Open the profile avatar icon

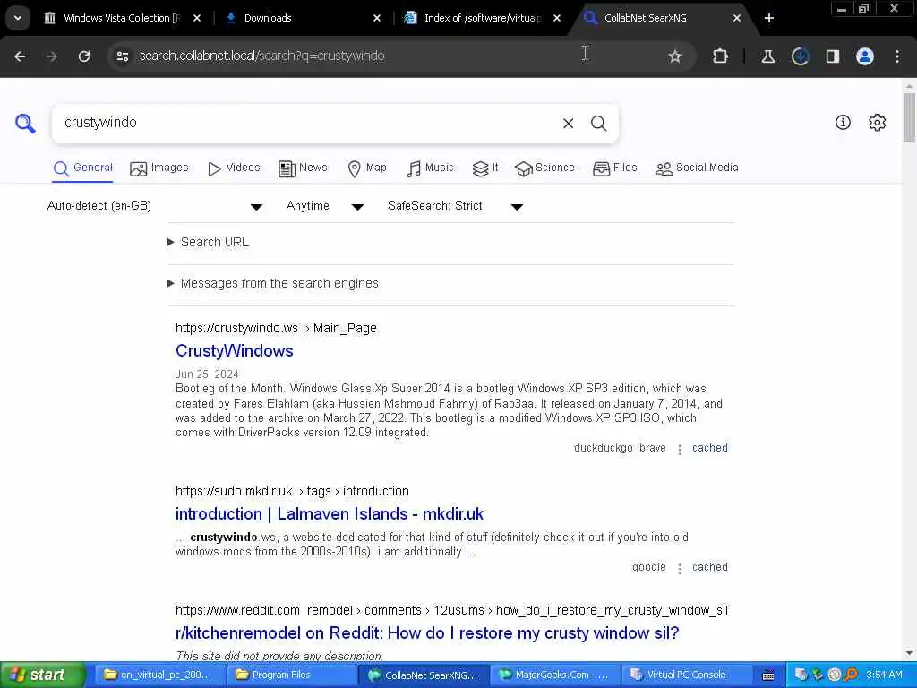click(x=865, y=56)
